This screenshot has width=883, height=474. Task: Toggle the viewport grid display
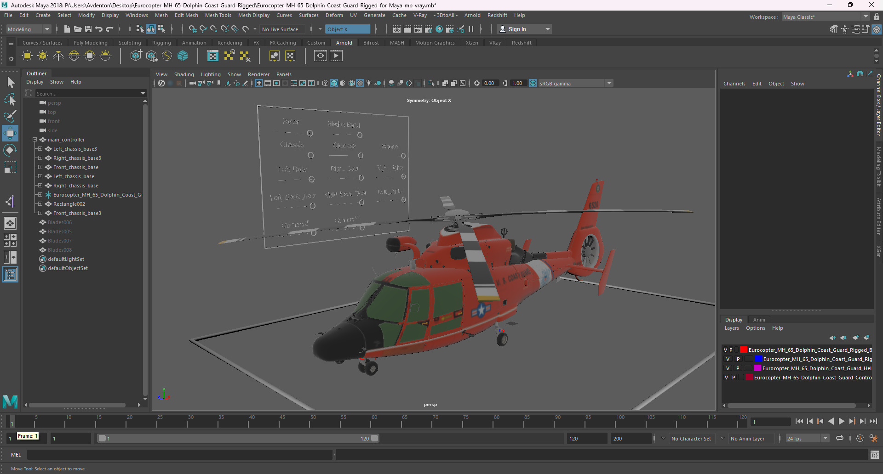tap(259, 83)
